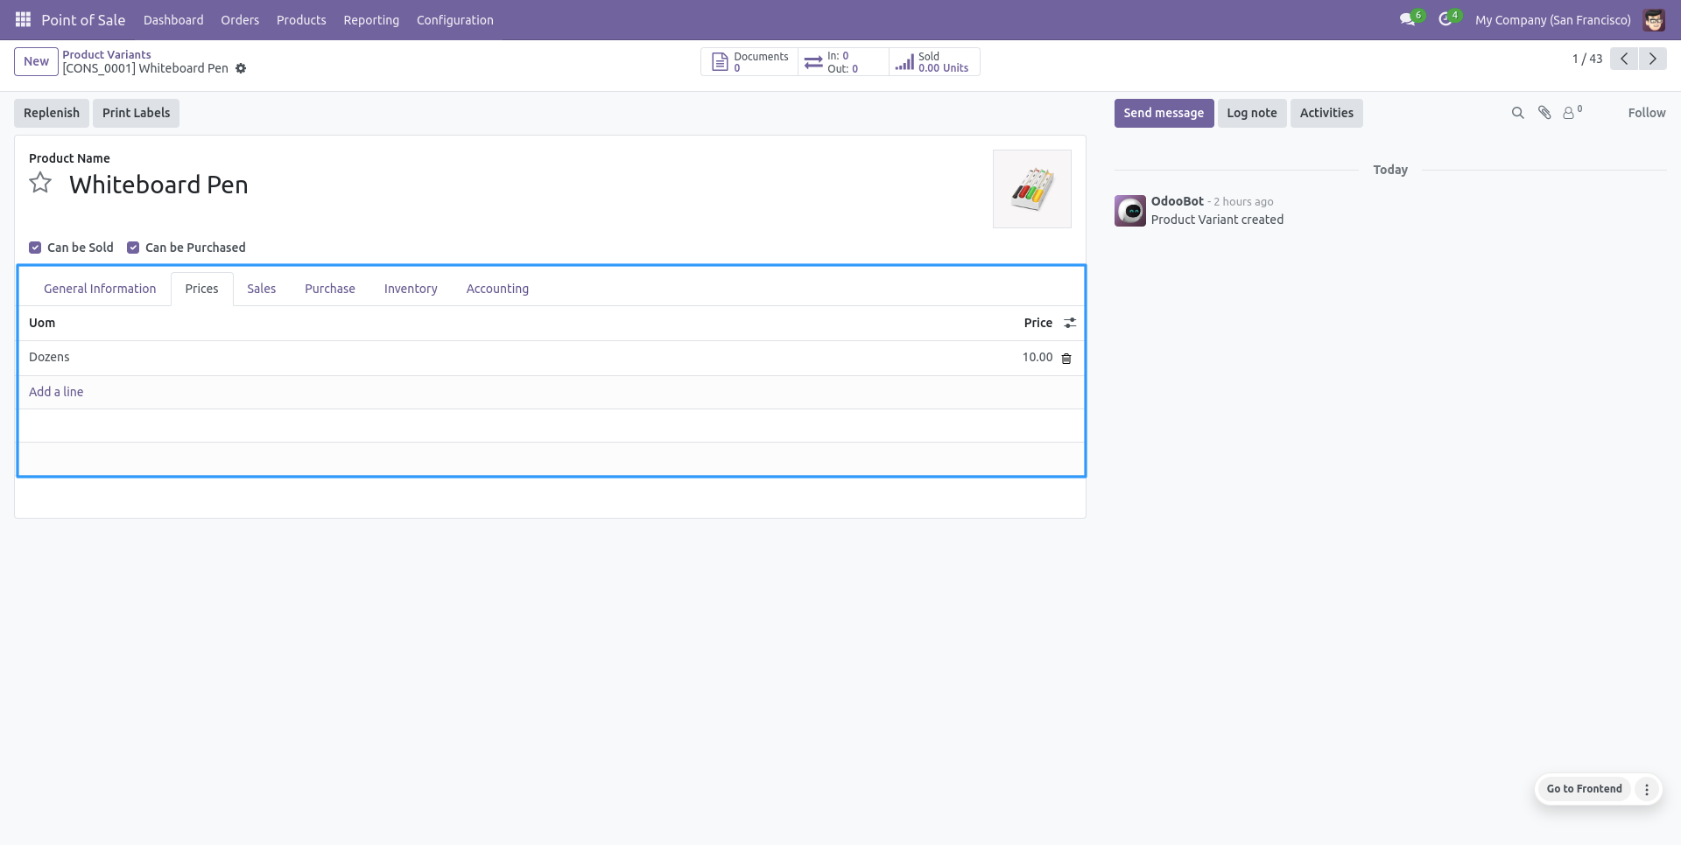Click the In/Out transfers smart button
1681x845 pixels.
click(x=839, y=61)
